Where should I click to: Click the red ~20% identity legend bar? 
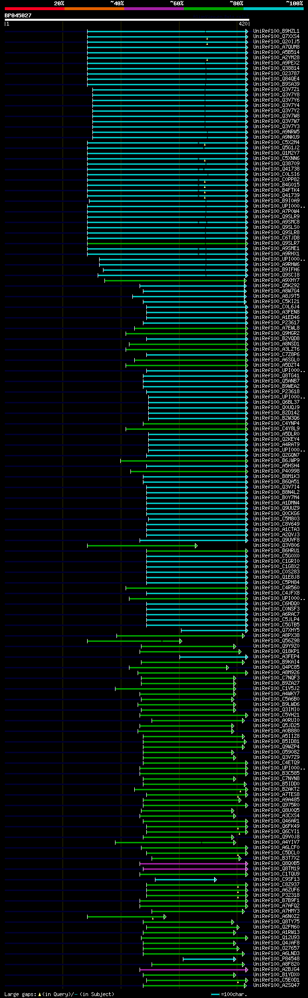click(x=35, y=9)
